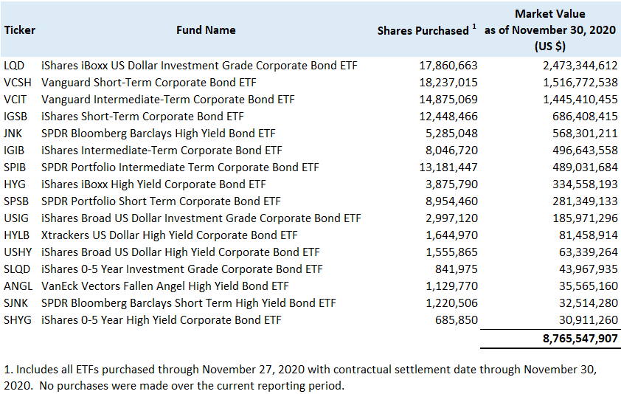
Task: Click the LQD ticker cell
Action: click(x=14, y=66)
